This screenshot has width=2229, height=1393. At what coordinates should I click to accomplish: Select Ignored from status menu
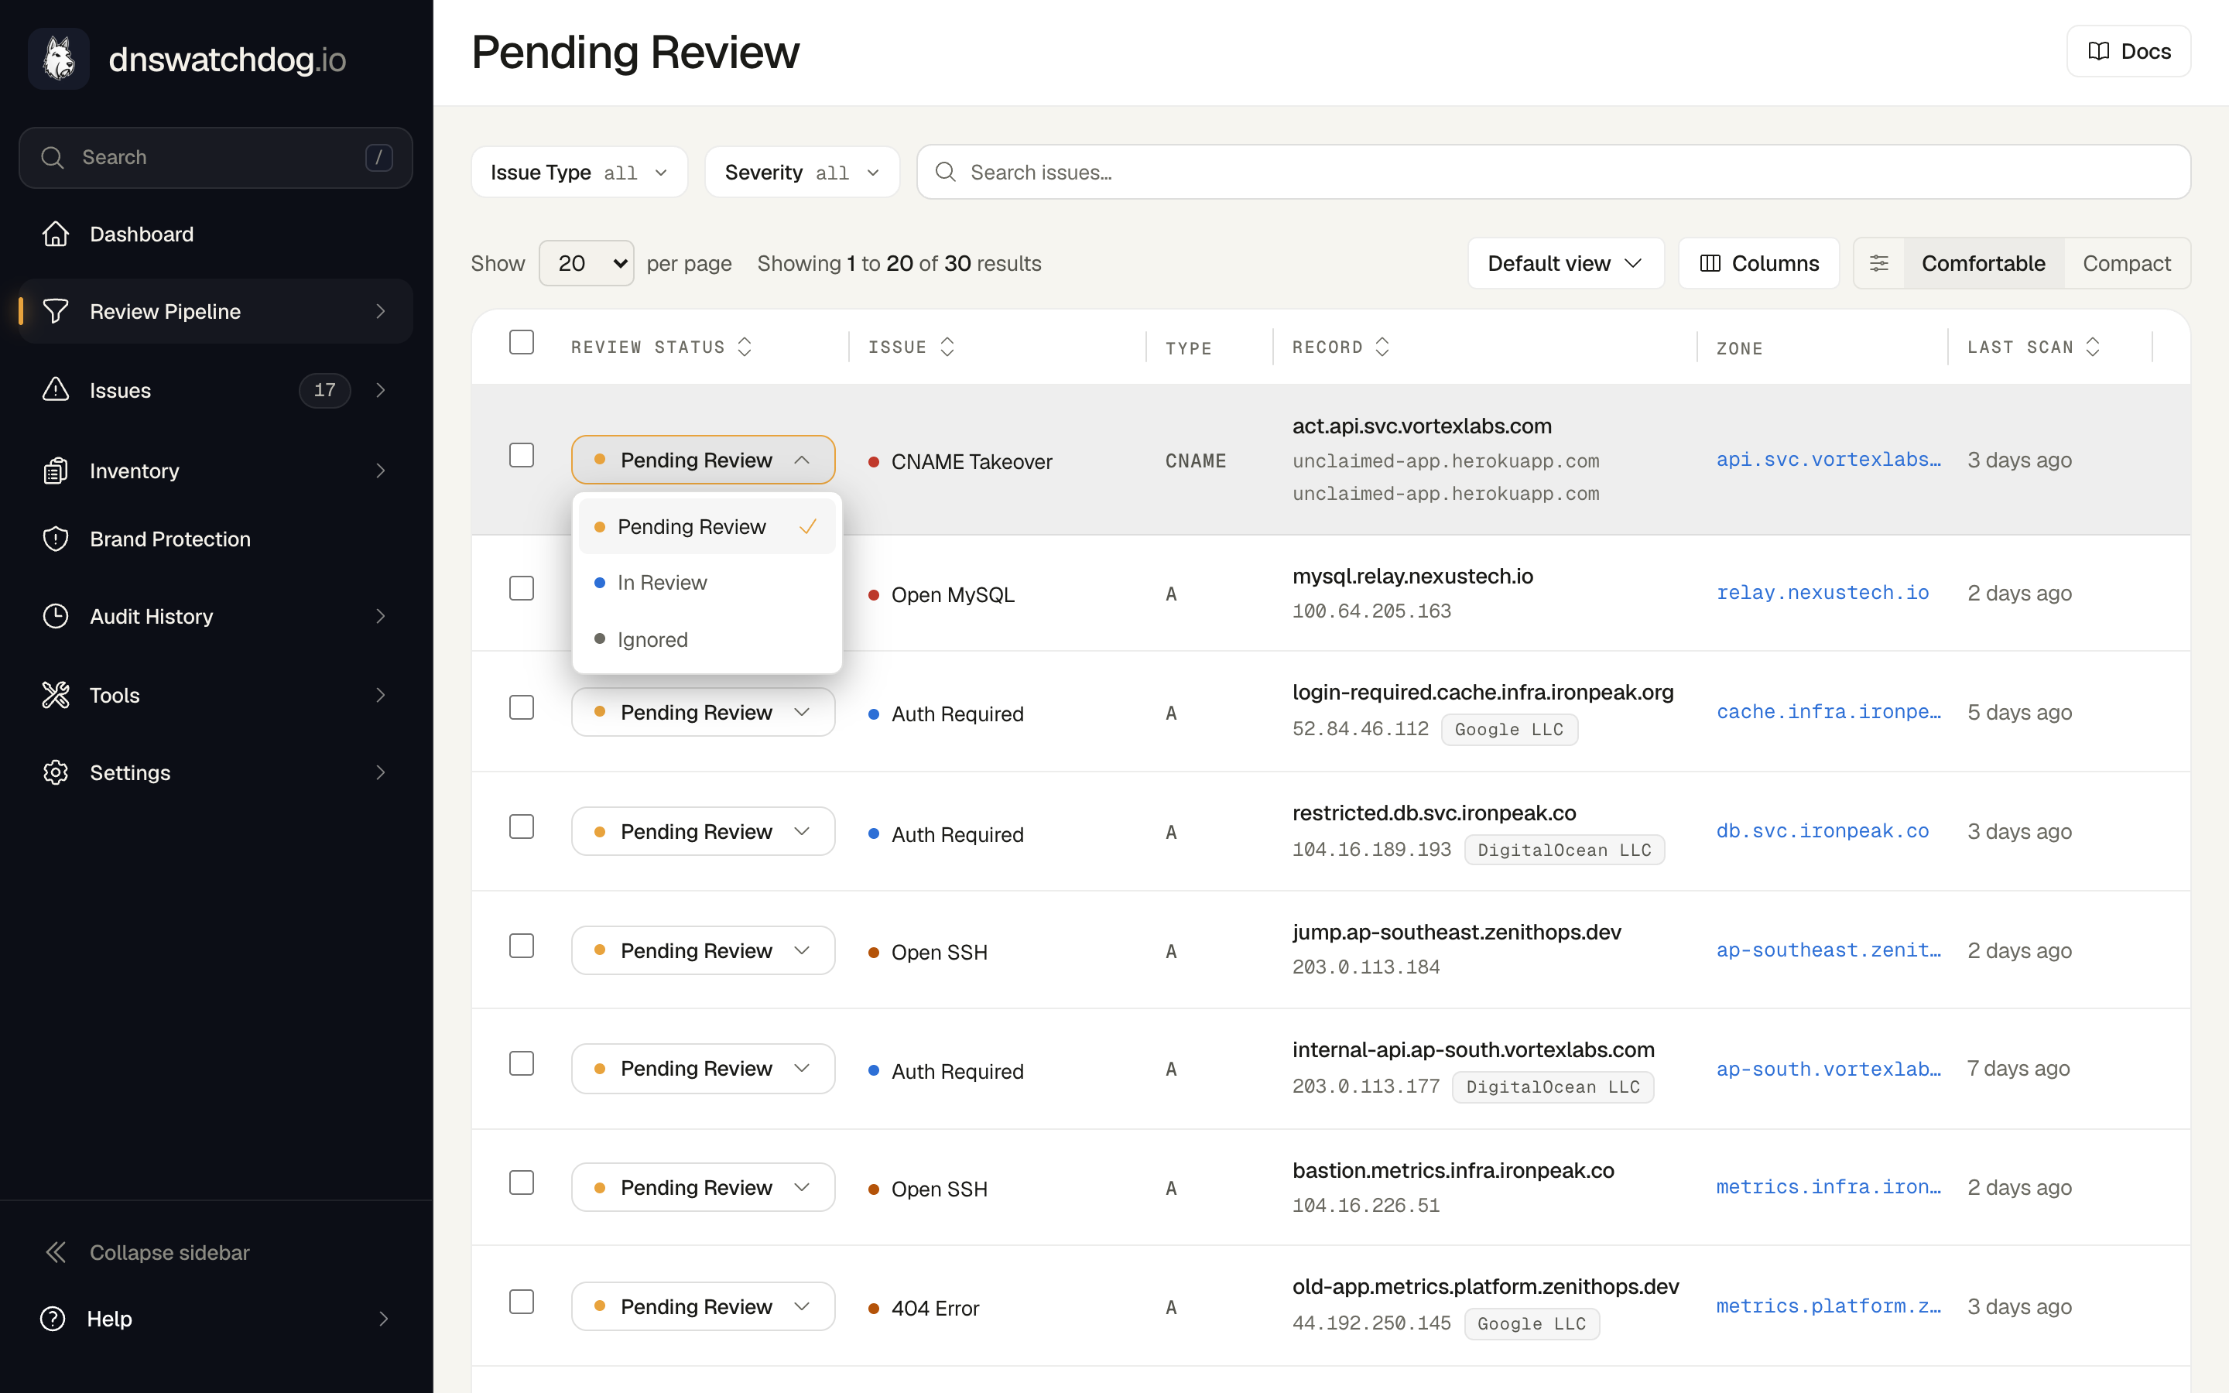[x=707, y=639]
